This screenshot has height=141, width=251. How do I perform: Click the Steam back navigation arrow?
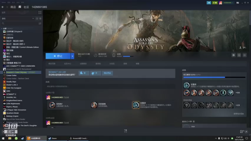click(3, 7)
